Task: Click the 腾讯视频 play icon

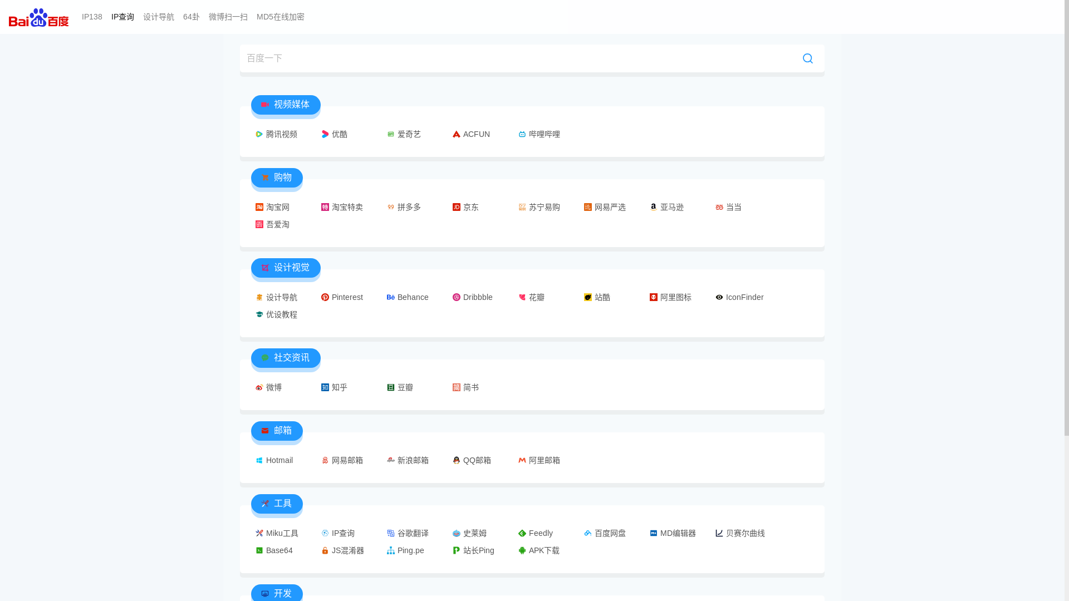Action: 259,134
